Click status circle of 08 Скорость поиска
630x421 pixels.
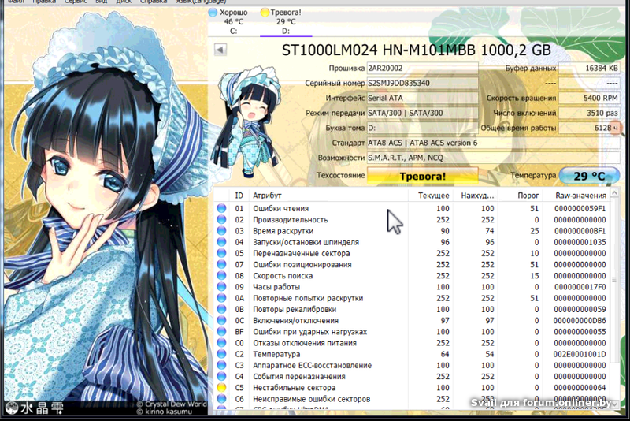pos(221,275)
